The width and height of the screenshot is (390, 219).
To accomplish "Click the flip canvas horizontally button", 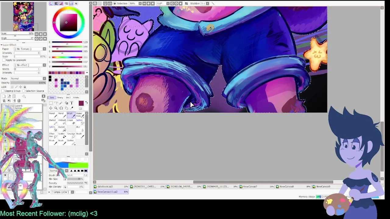I will 186,3.
